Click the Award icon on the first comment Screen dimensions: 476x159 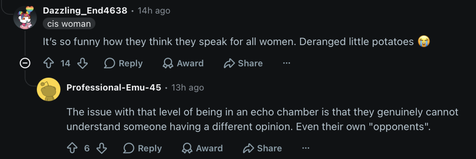pos(168,63)
